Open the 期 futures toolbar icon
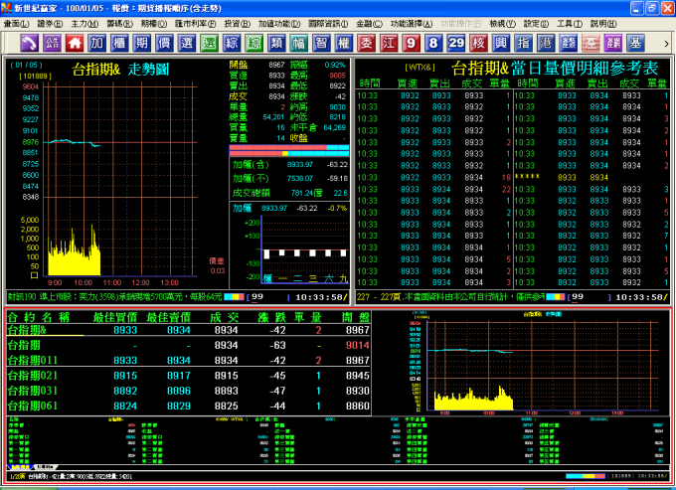The width and height of the screenshot is (676, 490). point(142,43)
